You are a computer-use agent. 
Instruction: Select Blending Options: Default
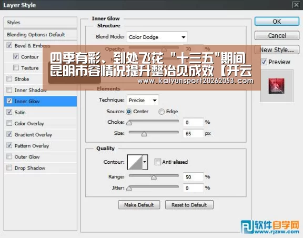pos(41,35)
